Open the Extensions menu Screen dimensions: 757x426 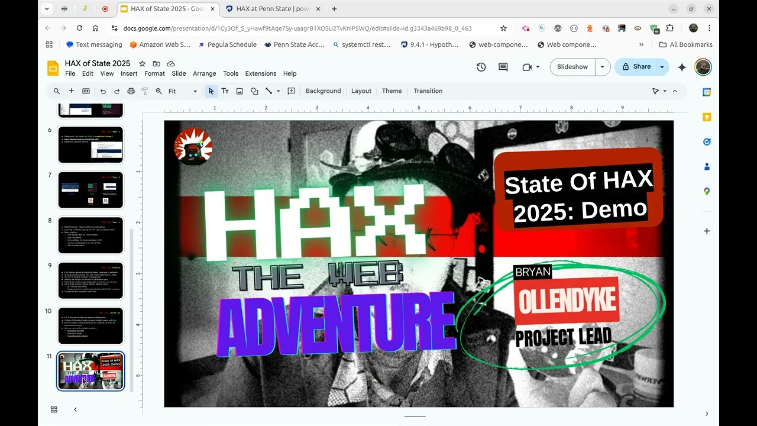(261, 73)
